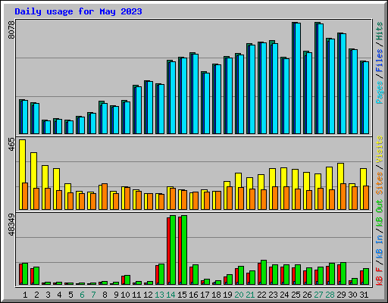Click green weekend day label 28
388x303 pixels.
coord(330,295)
